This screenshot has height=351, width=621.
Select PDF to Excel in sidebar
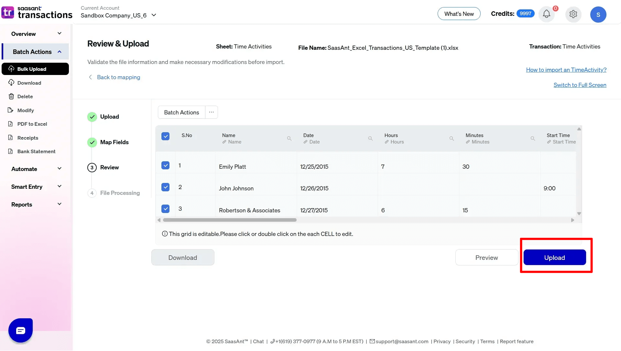point(32,124)
